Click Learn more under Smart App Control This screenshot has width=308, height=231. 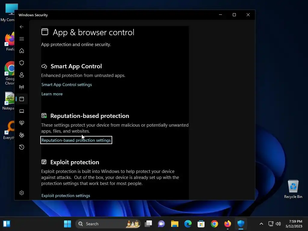coord(52,94)
